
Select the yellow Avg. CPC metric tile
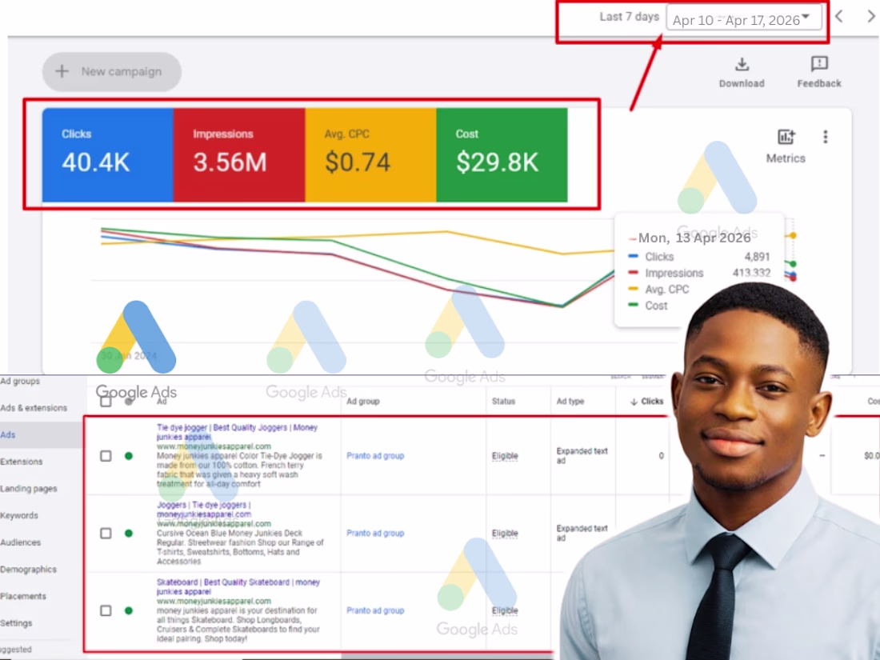370,155
